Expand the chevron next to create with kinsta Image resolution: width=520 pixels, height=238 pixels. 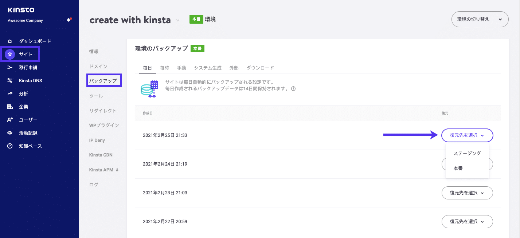(x=177, y=21)
